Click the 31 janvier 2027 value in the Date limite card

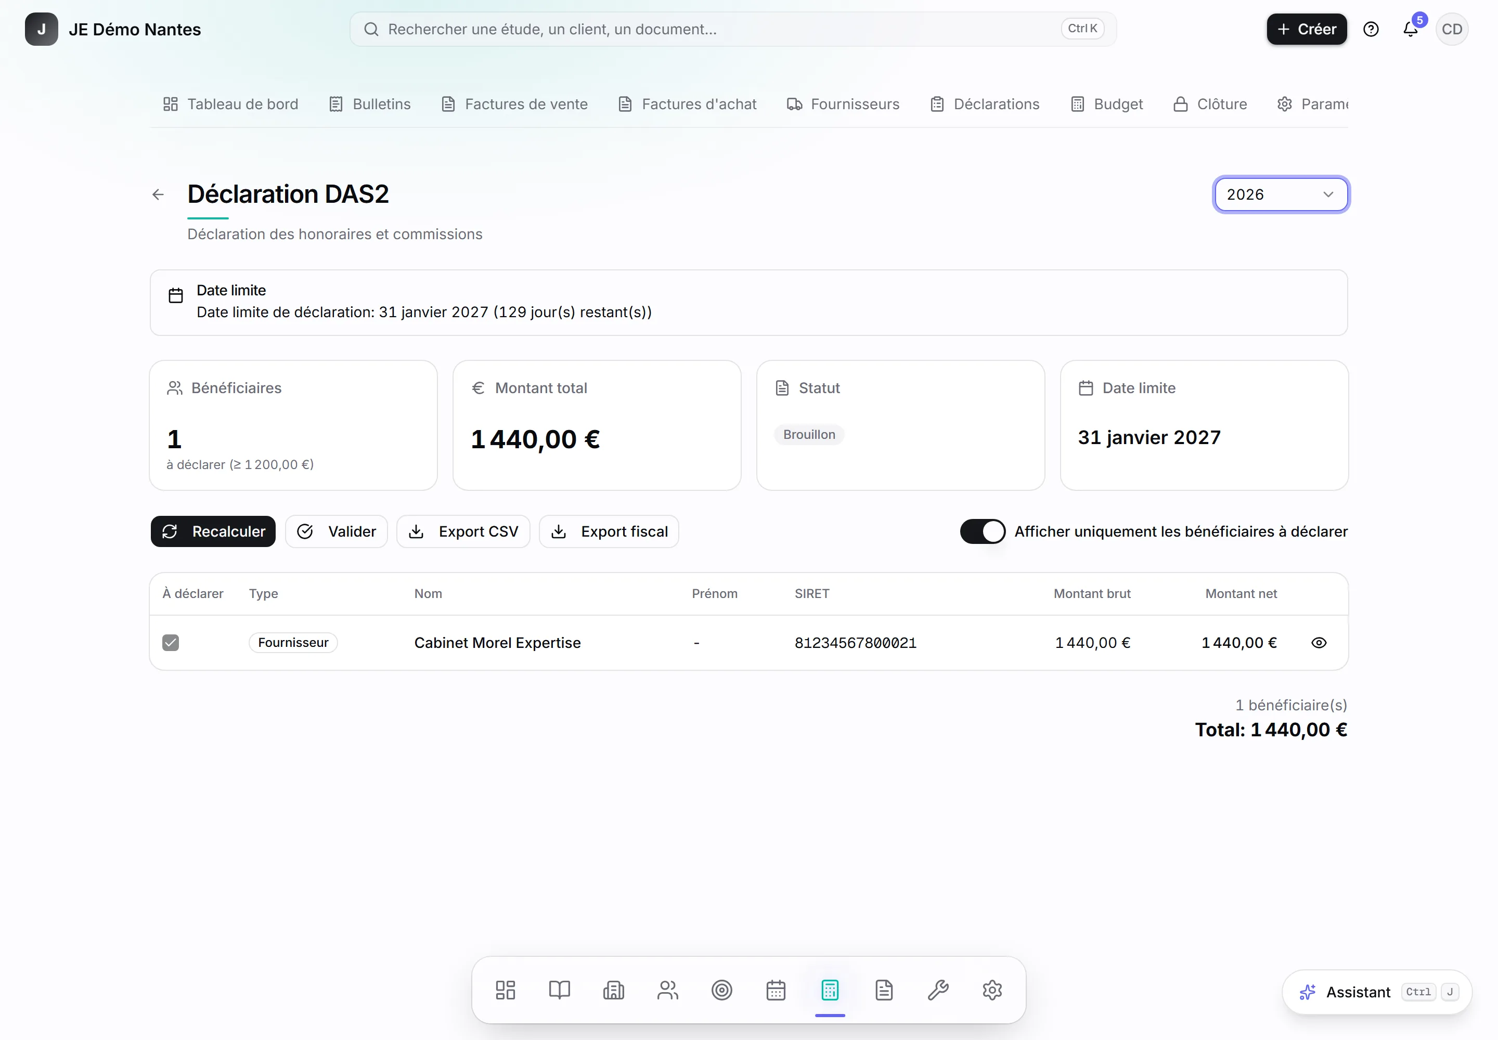pyautogui.click(x=1150, y=437)
